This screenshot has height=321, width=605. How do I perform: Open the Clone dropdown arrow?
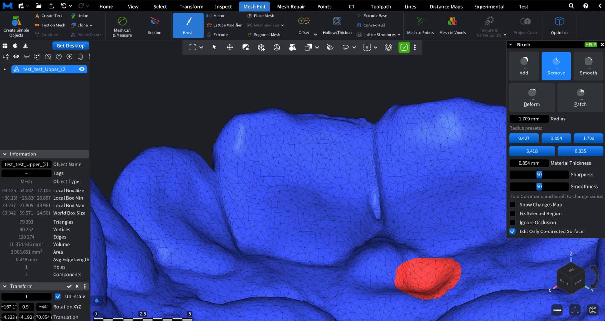(x=91, y=25)
